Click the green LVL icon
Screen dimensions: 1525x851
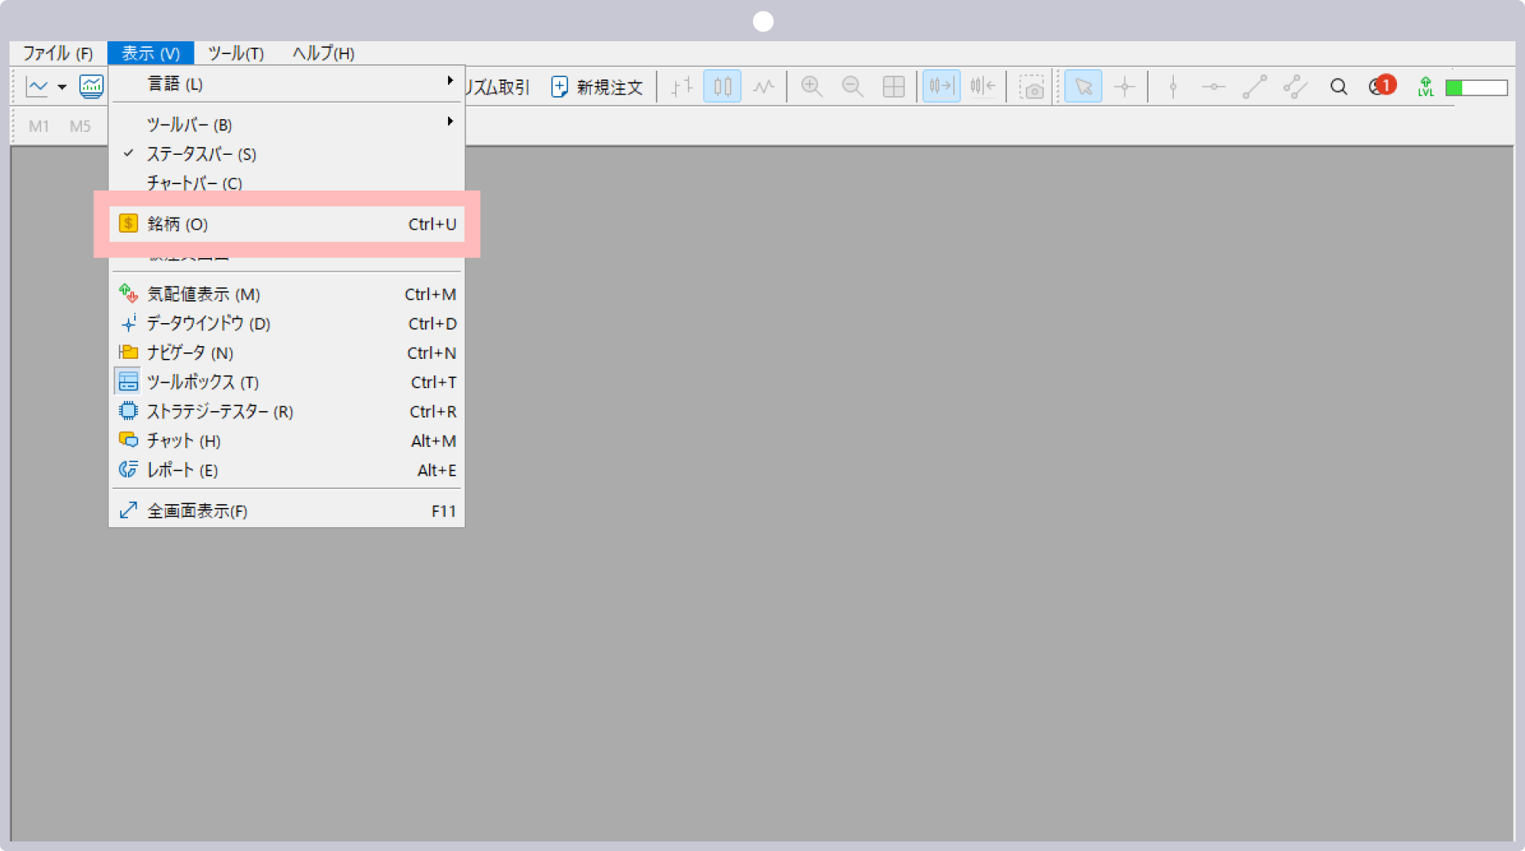1426,87
